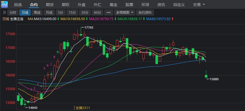Image resolution: width=245 pixels, height=111 pixels.
Task: Select the MA60:16573.92 indicator value
Action: coord(158,19)
